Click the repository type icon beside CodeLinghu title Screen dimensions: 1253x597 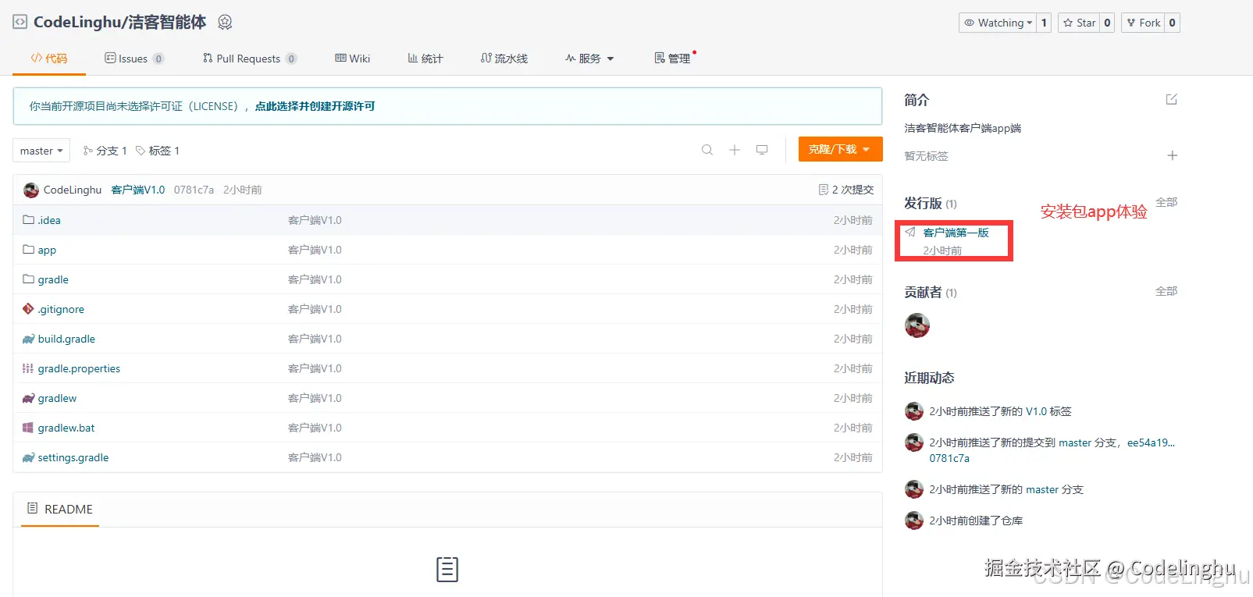click(20, 22)
